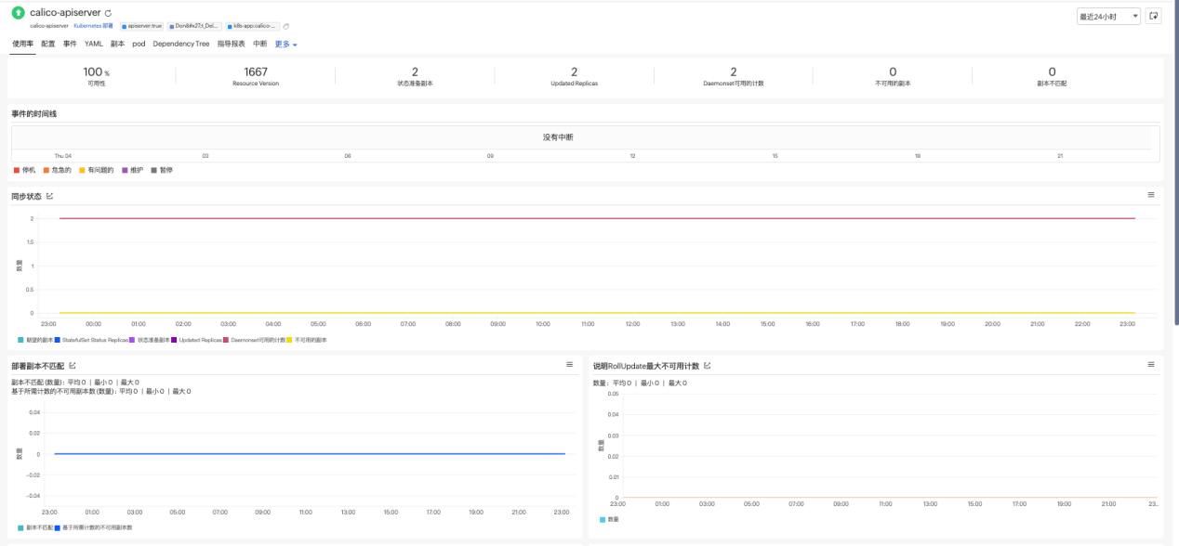Open the RollUpdate chart hamburger menu

[1150, 365]
